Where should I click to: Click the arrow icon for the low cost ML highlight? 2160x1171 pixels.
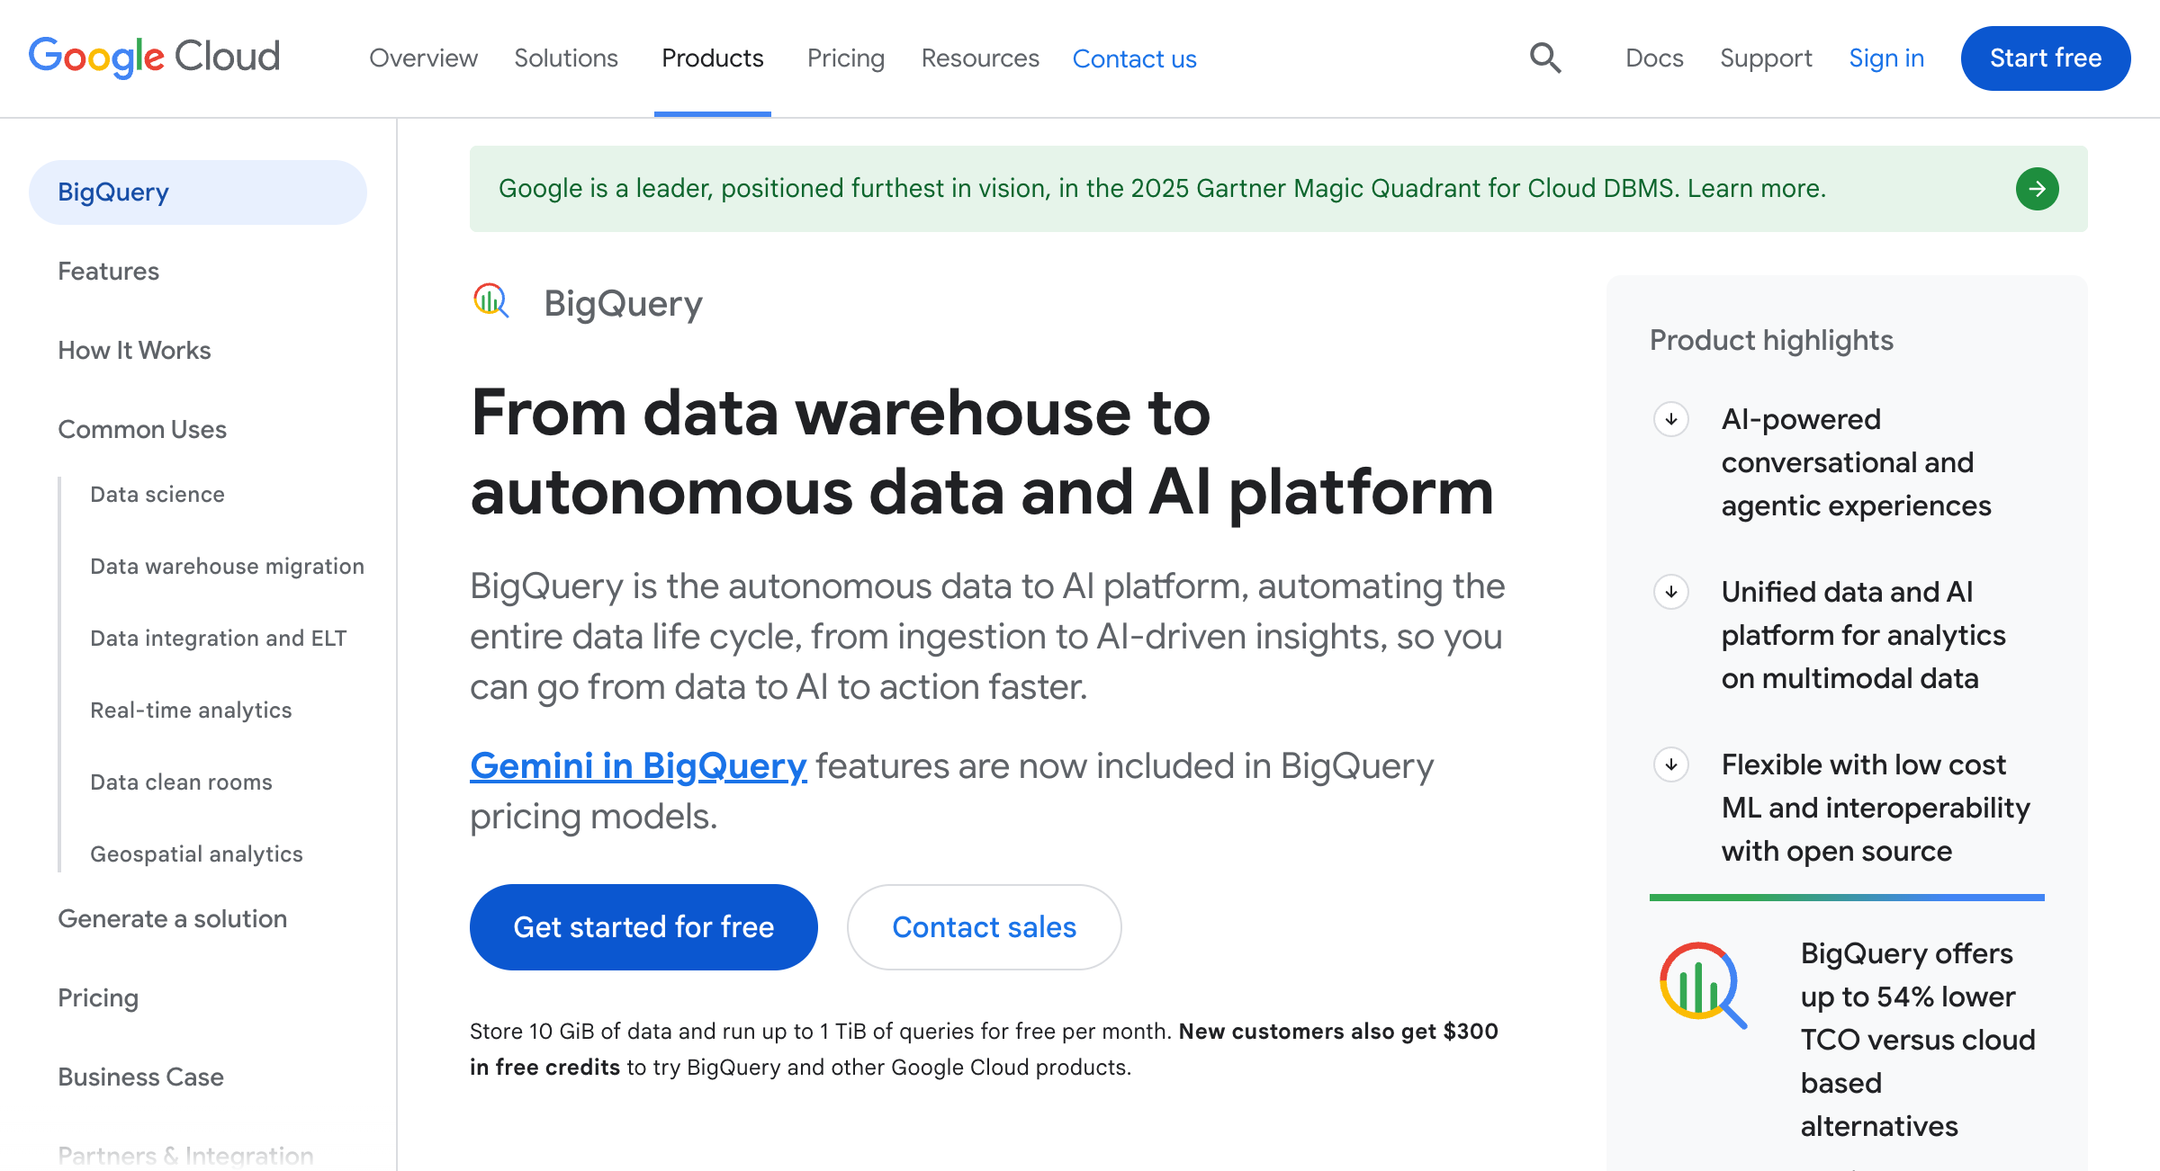point(1671,765)
